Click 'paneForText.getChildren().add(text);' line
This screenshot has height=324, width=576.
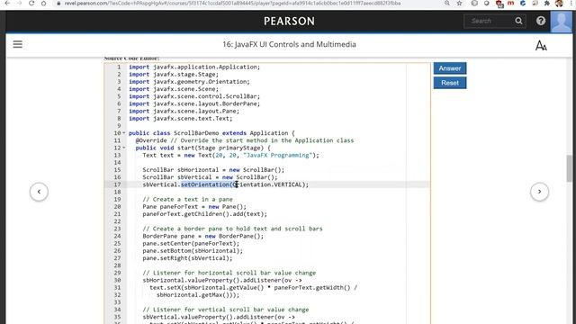pyautogui.click(x=204, y=214)
